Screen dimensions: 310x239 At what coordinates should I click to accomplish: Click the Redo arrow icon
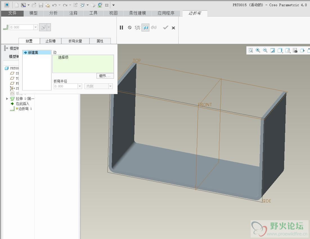point(65,5)
